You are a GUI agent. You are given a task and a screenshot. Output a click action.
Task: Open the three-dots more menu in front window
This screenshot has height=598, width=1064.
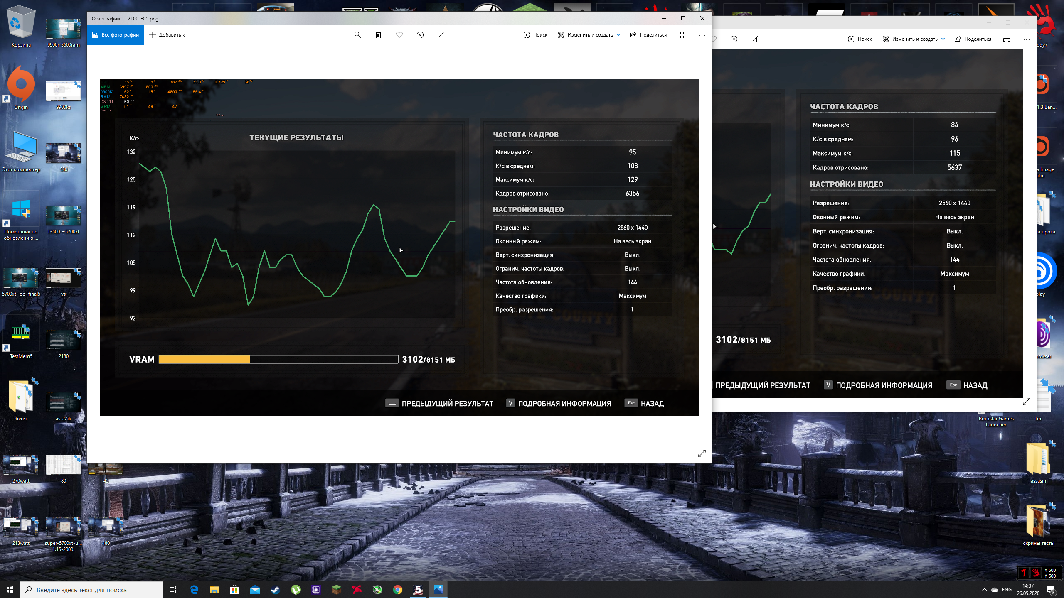(702, 35)
